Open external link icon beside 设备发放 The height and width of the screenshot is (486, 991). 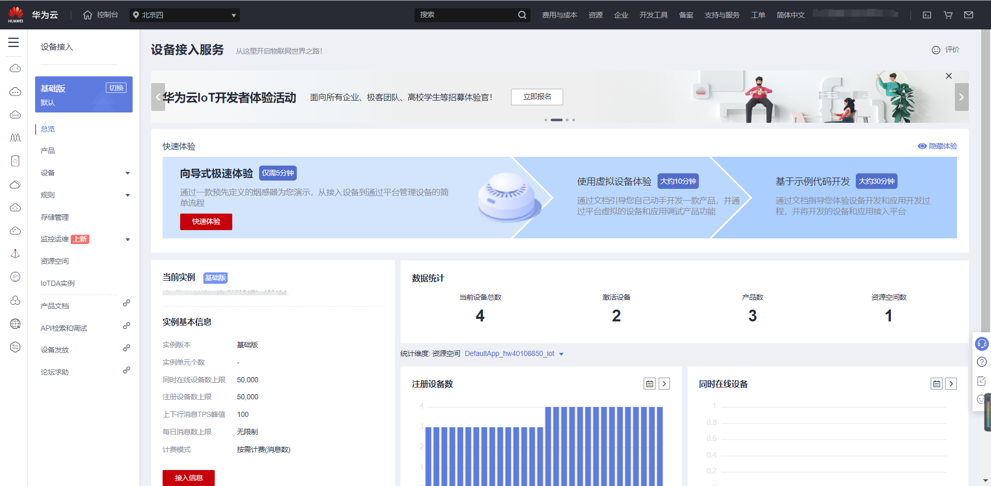pyautogui.click(x=126, y=348)
